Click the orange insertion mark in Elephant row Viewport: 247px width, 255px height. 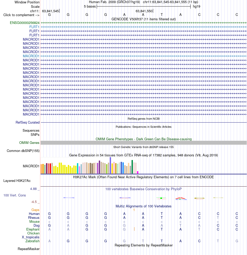point(134,229)
